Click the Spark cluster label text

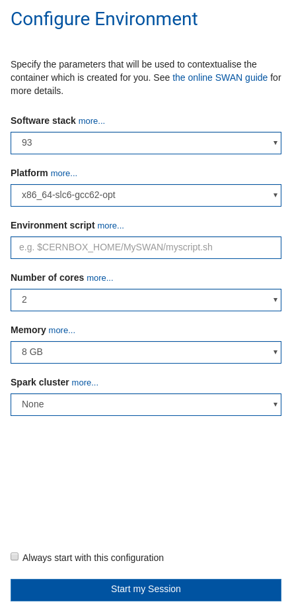[40, 382]
